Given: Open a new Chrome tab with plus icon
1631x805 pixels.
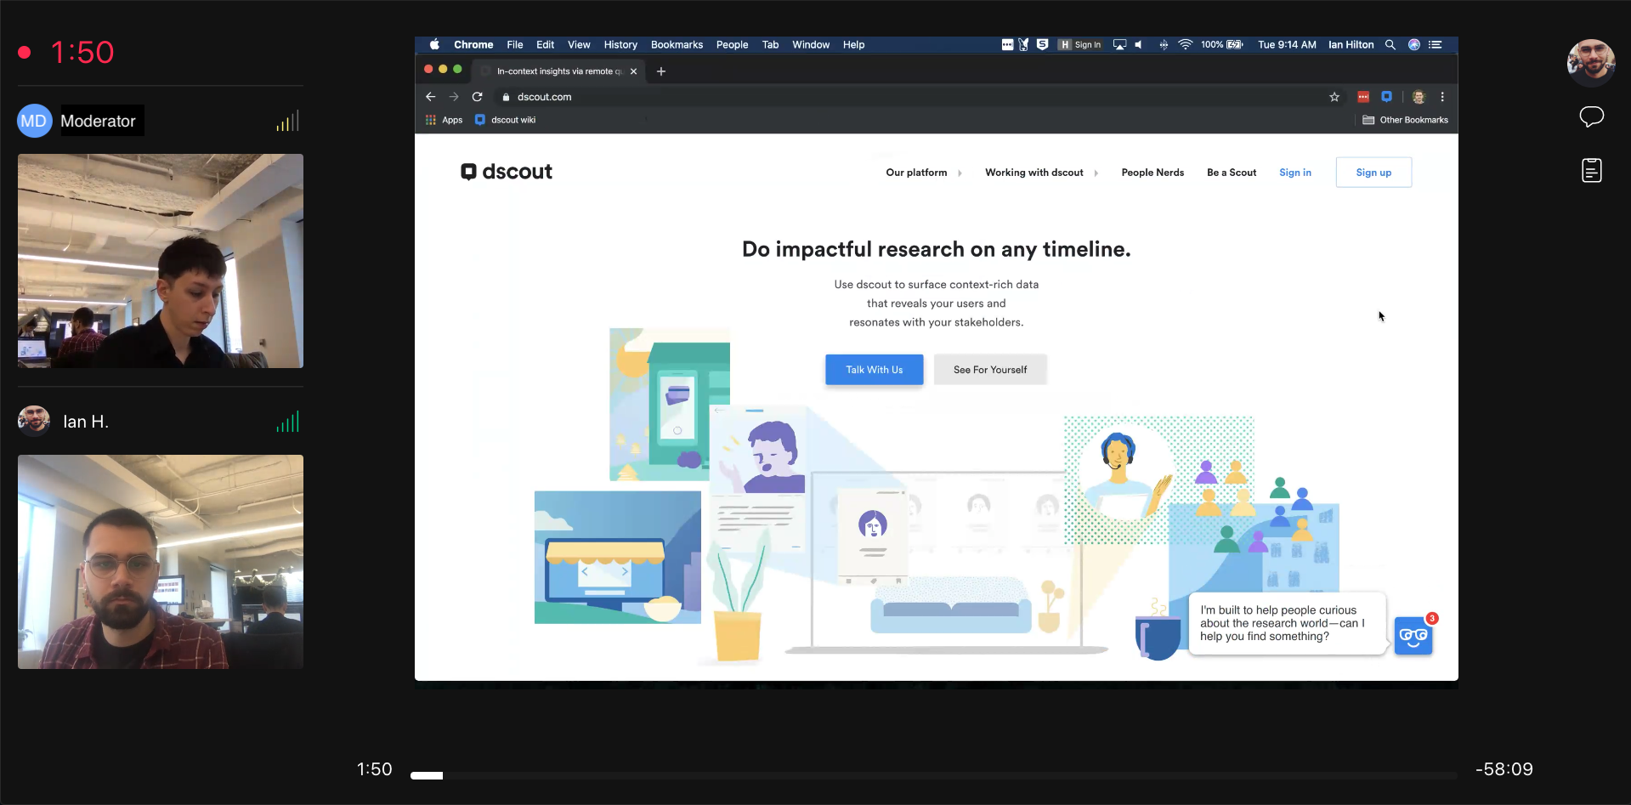Looking at the screenshot, I should (661, 71).
